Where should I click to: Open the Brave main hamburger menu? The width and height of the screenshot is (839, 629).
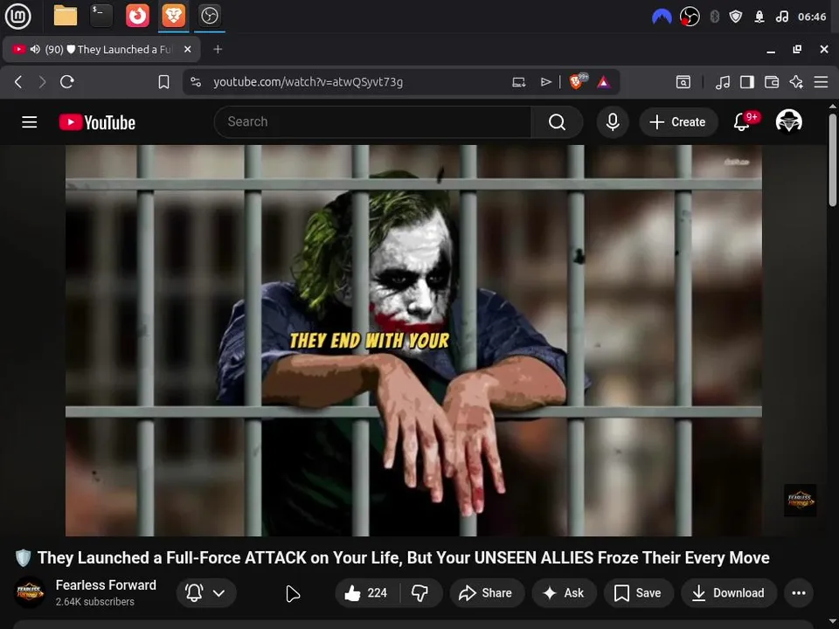click(821, 82)
